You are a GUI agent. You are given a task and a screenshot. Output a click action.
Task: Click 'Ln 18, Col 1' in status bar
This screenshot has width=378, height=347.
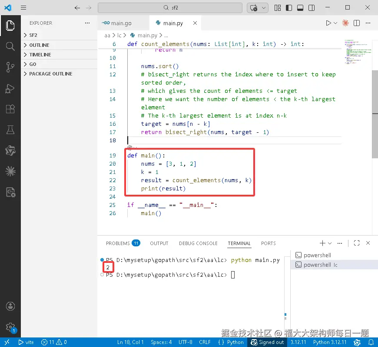[x=130, y=342]
